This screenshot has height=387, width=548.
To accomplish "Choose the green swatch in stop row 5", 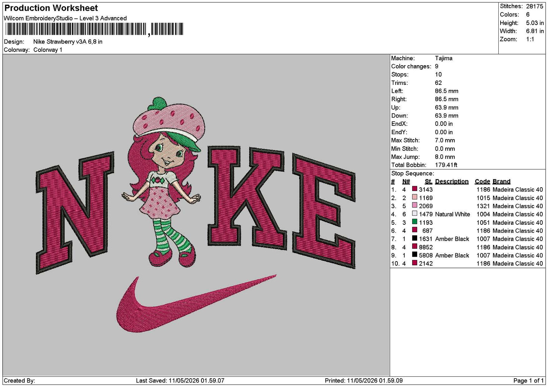I will point(415,222).
